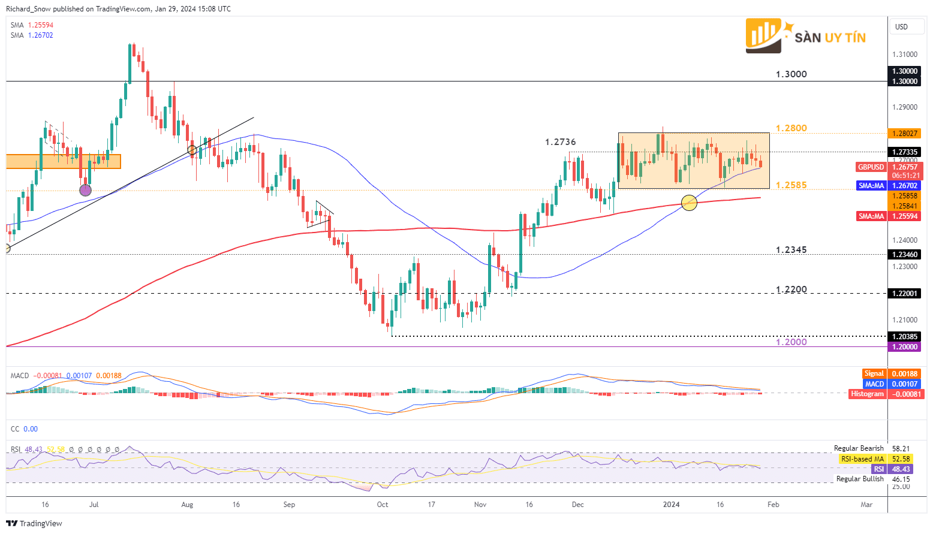Click the 2024 label on time axis
This screenshot has width=933, height=534.
672,505
